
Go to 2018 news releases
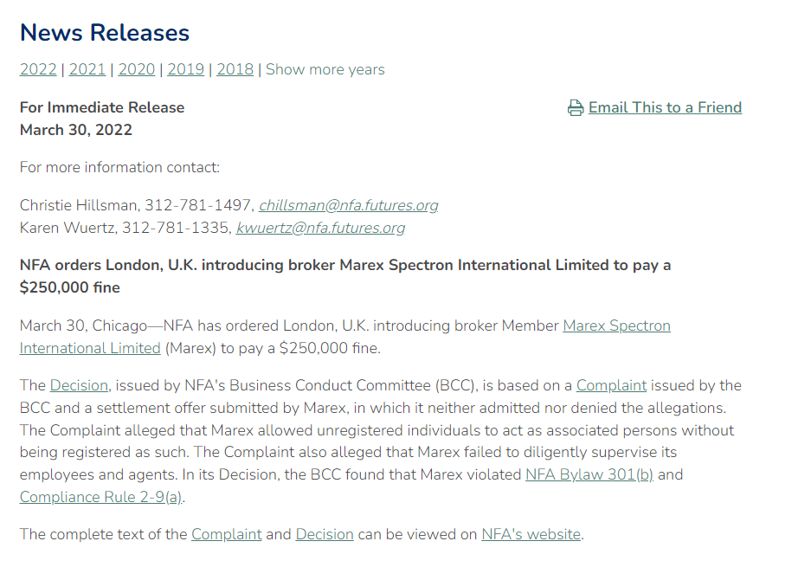coord(235,70)
